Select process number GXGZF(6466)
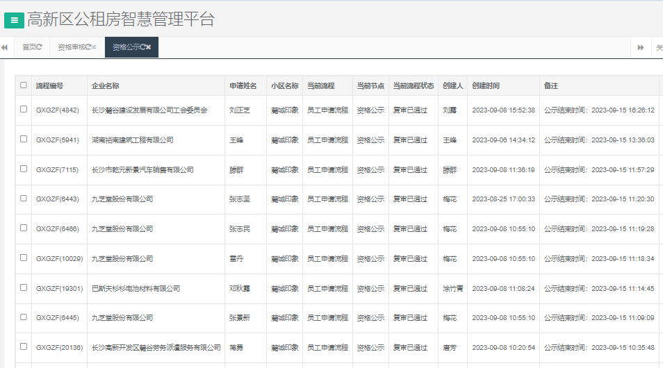This screenshot has height=368, width=663. click(58, 229)
